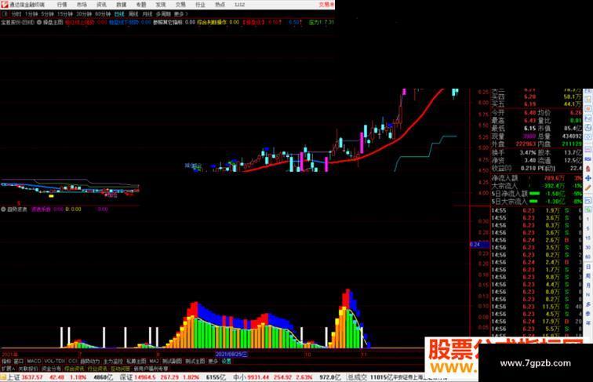The width and height of the screenshot is (593, 382).
Task: Click the 15 shortcut in right sidebar
Action: [588, 238]
